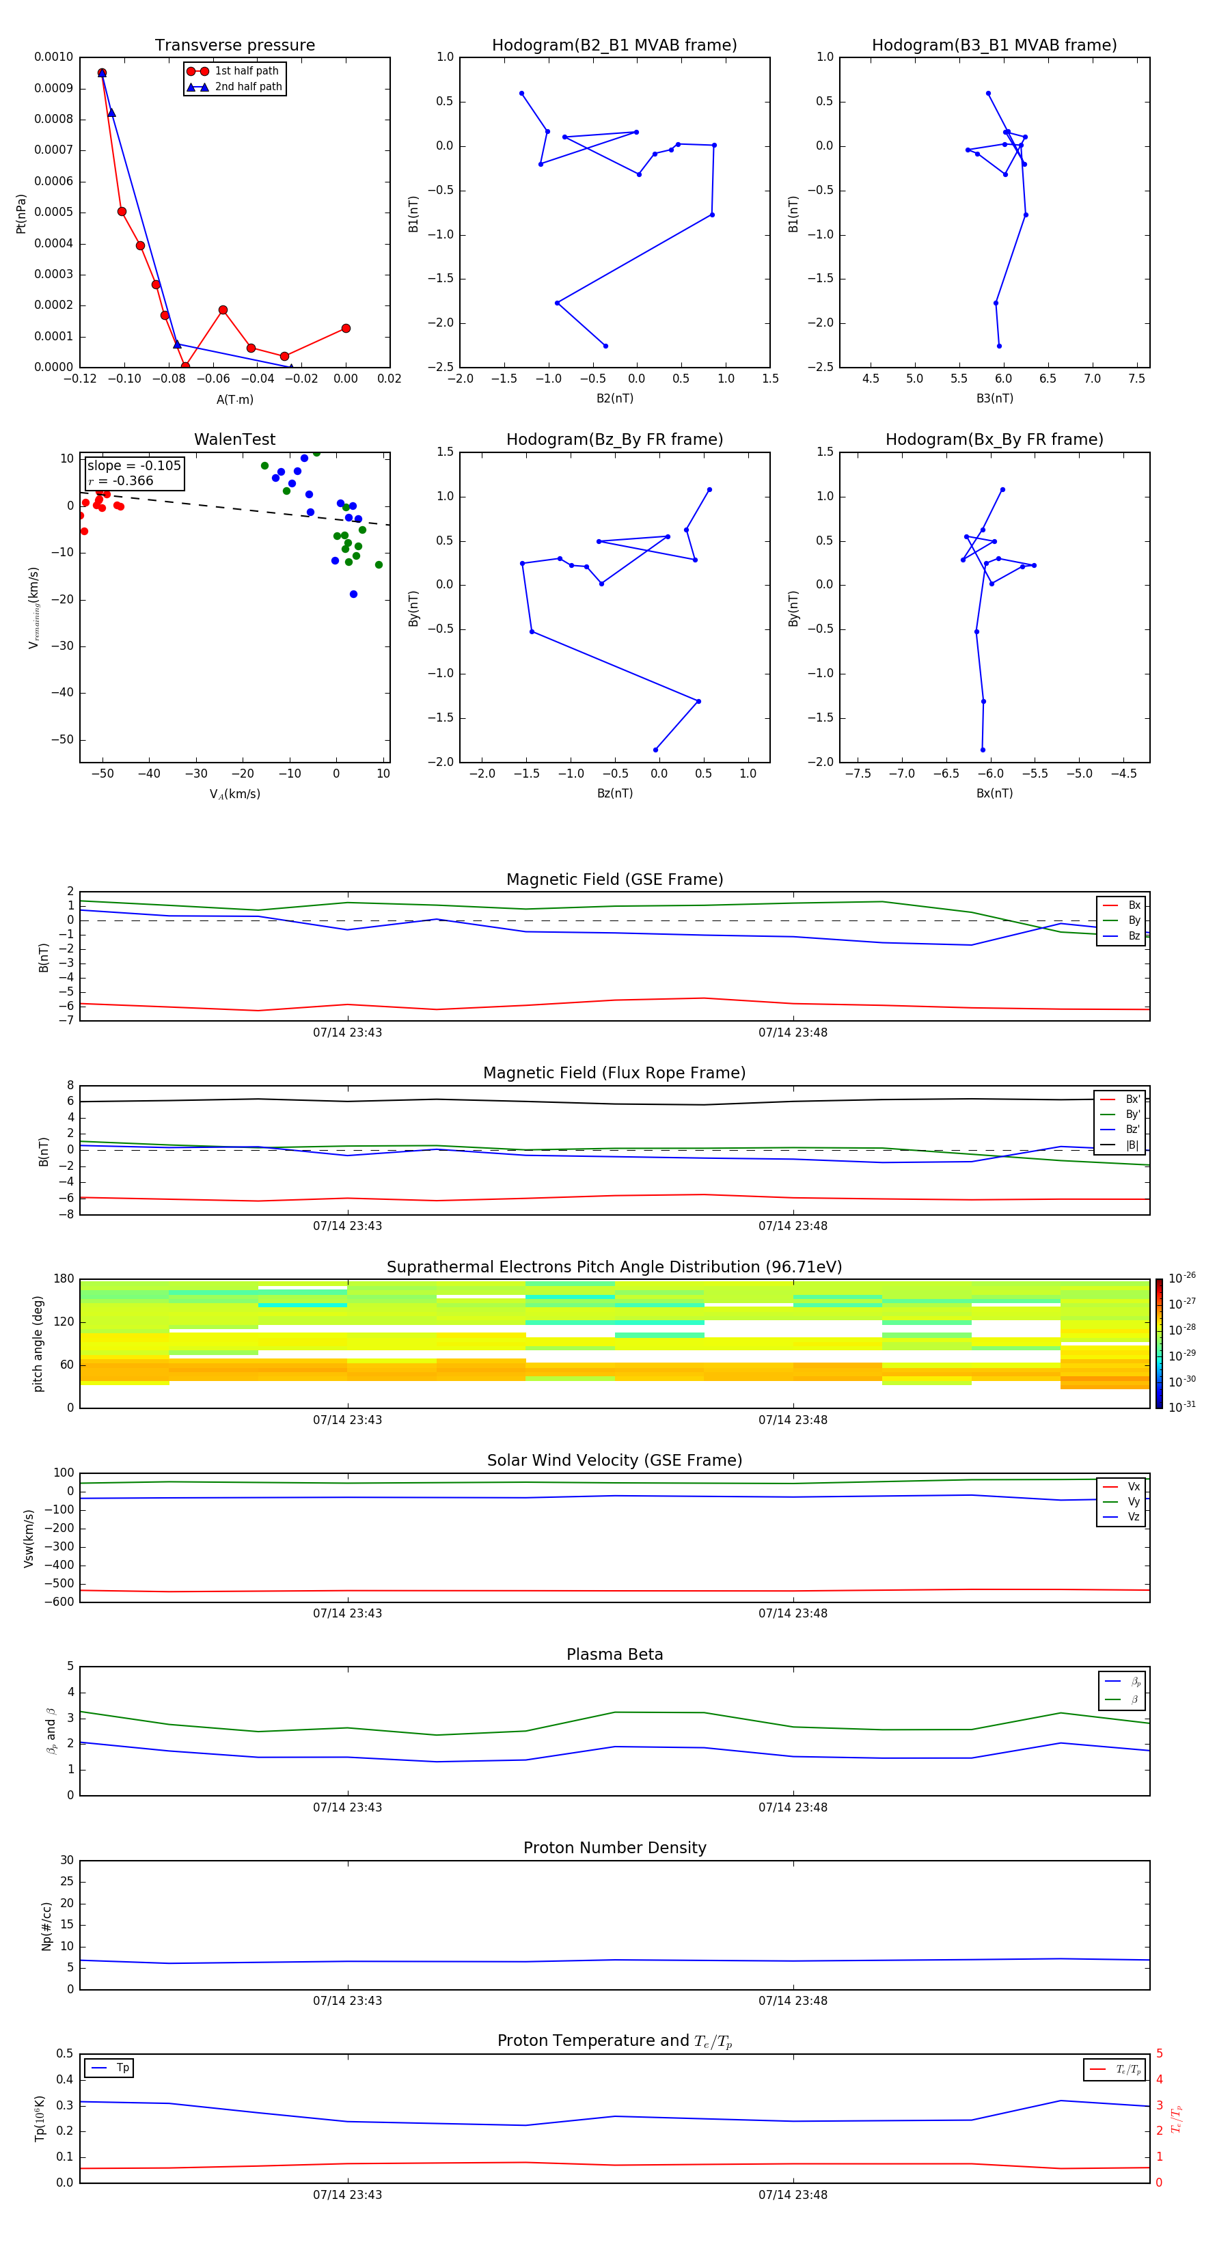The width and height of the screenshot is (1230, 2255).
Task: Click the 'Vsw(km/s)' y-axis label
Action: [28, 1538]
